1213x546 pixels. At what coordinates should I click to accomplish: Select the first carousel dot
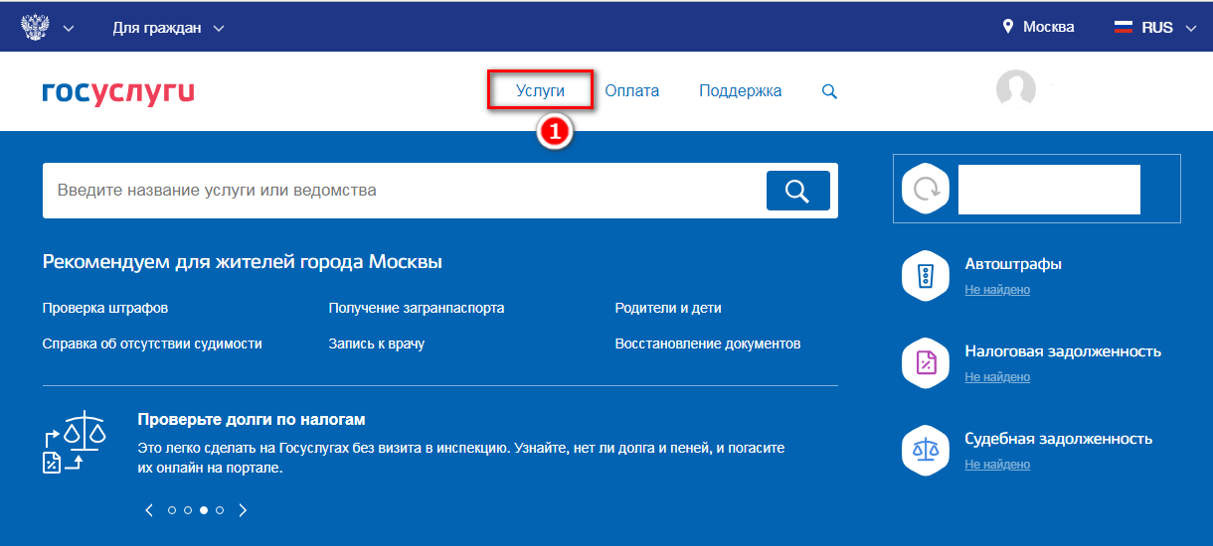coord(172,510)
